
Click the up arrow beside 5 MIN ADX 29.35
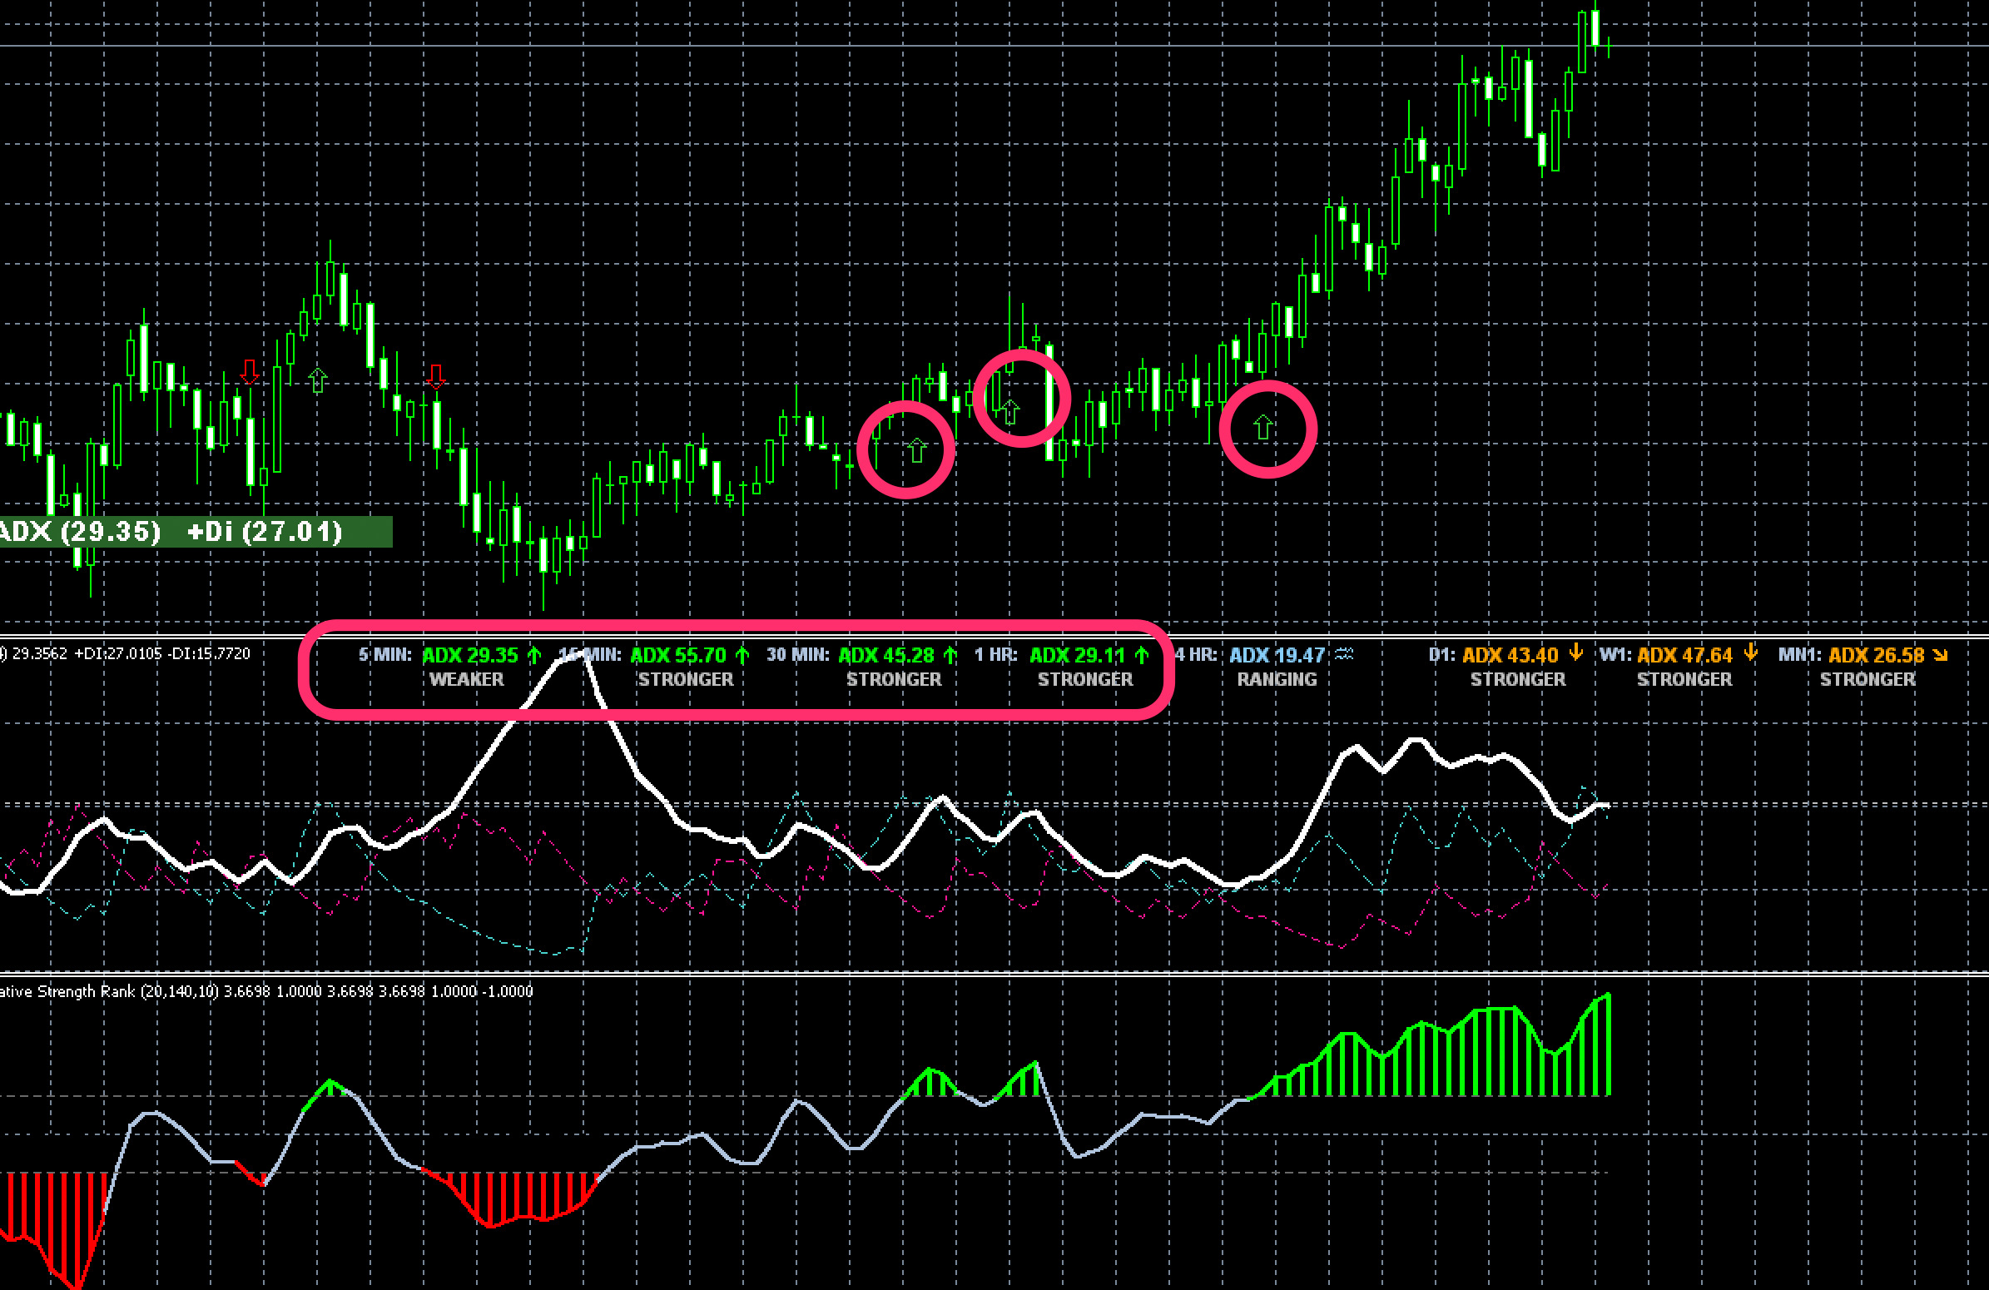pyautogui.click(x=535, y=655)
